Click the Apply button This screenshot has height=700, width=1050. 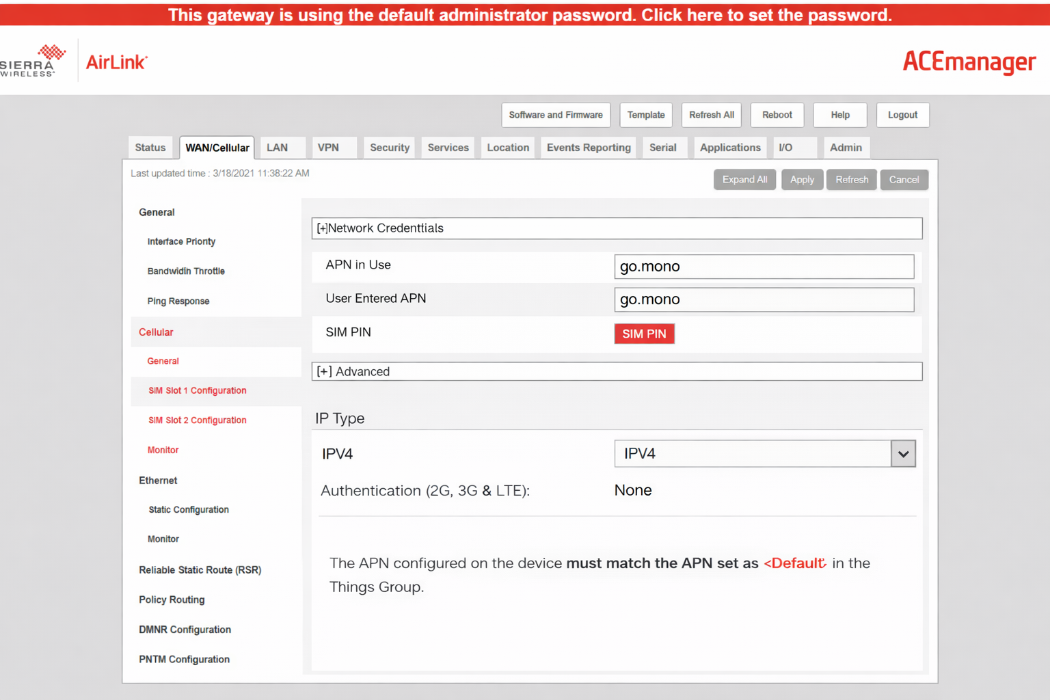(x=802, y=180)
